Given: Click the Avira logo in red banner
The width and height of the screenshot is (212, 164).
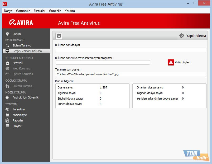Looking at the screenshot, I should coord(21,22).
